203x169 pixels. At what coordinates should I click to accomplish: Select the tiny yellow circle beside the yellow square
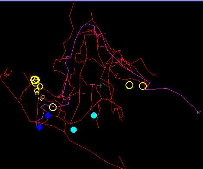[42, 99]
